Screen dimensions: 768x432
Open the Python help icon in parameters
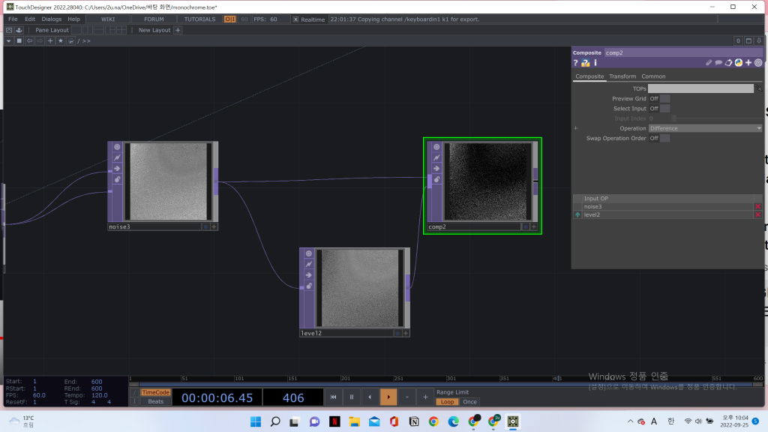(585, 63)
